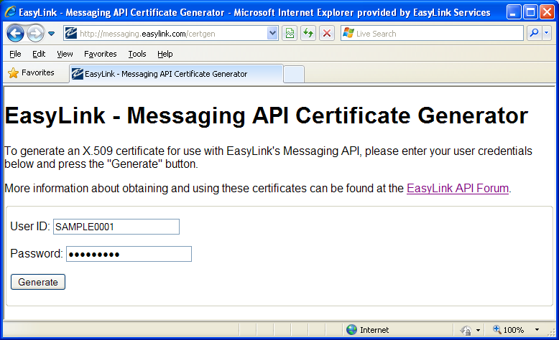Expand the address bar history dropdown

(x=272, y=34)
